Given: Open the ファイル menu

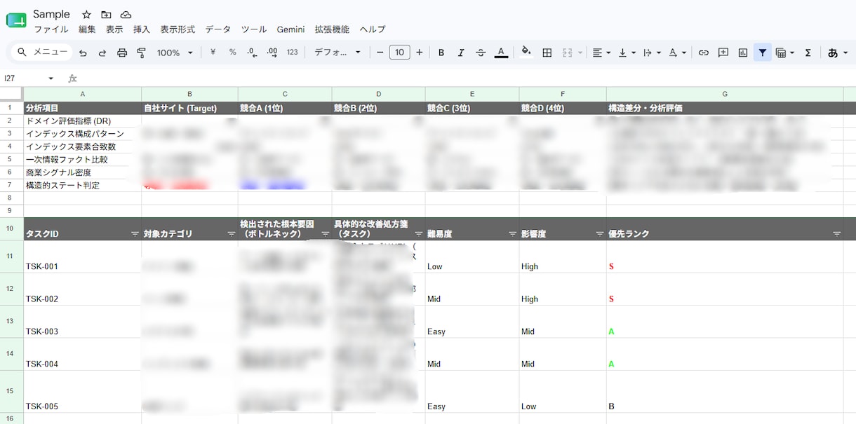Looking at the screenshot, I should tap(51, 29).
